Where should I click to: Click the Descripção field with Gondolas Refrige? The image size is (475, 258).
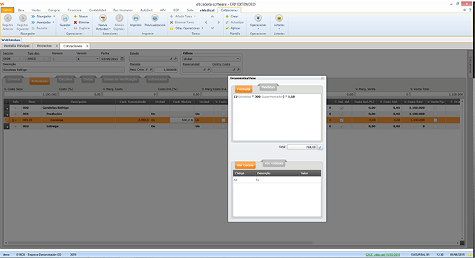[64, 70]
